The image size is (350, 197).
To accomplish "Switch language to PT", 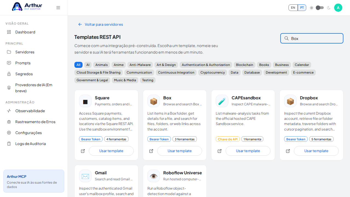I will (x=302, y=8).
